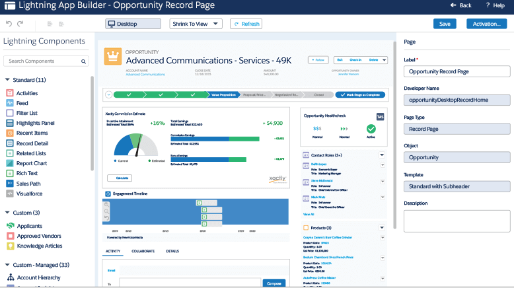514x288 pixels.
Task: Select the Knowledge Articles component icon
Action: click(10, 246)
